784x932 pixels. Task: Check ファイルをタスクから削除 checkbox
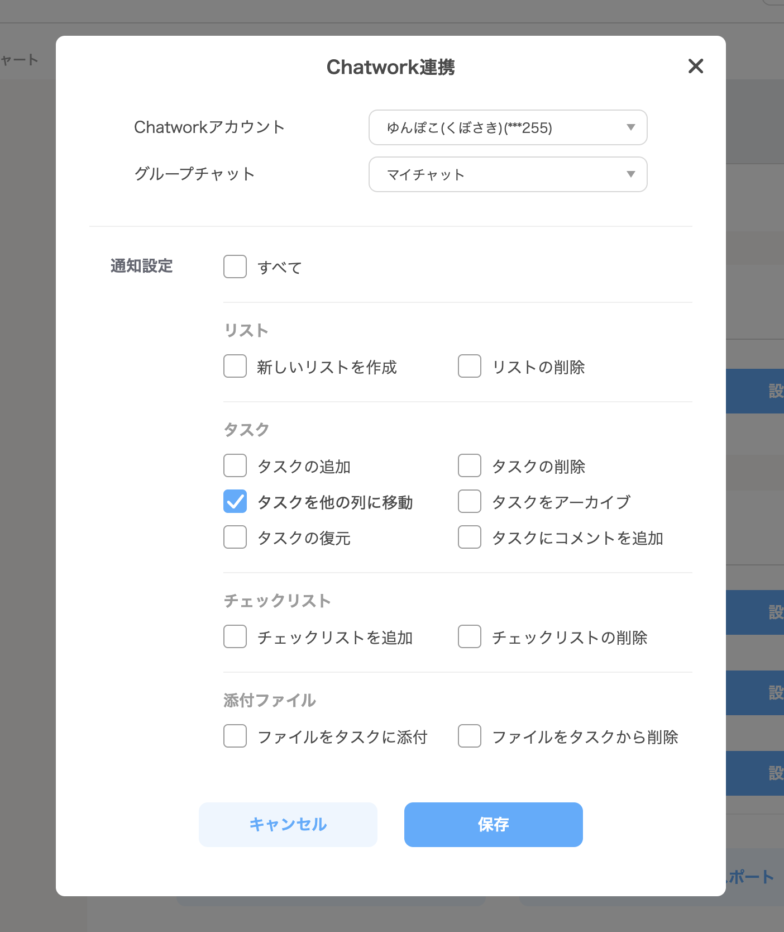pos(470,736)
